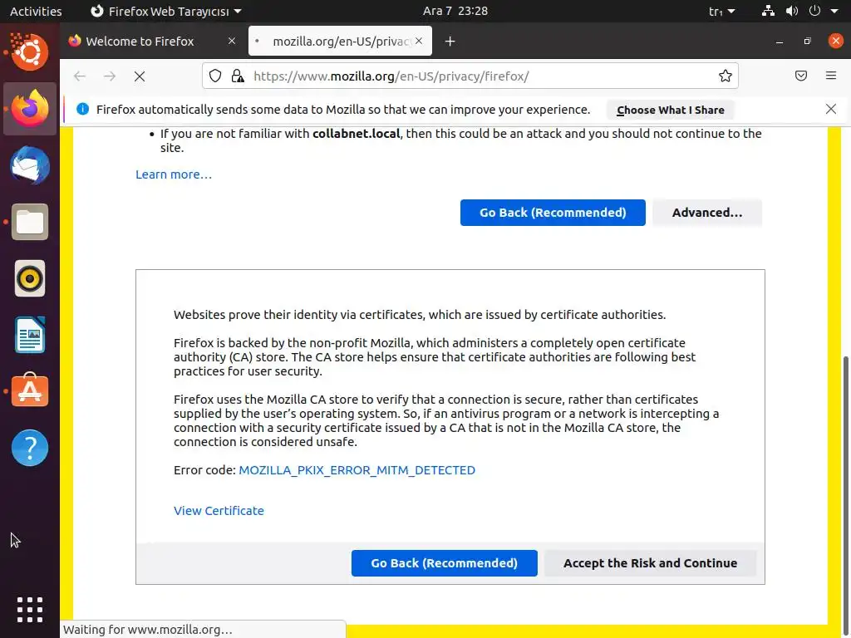Click Accept the Risk and Continue
This screenshot has width=851, height=638.
tap(650, 563)
